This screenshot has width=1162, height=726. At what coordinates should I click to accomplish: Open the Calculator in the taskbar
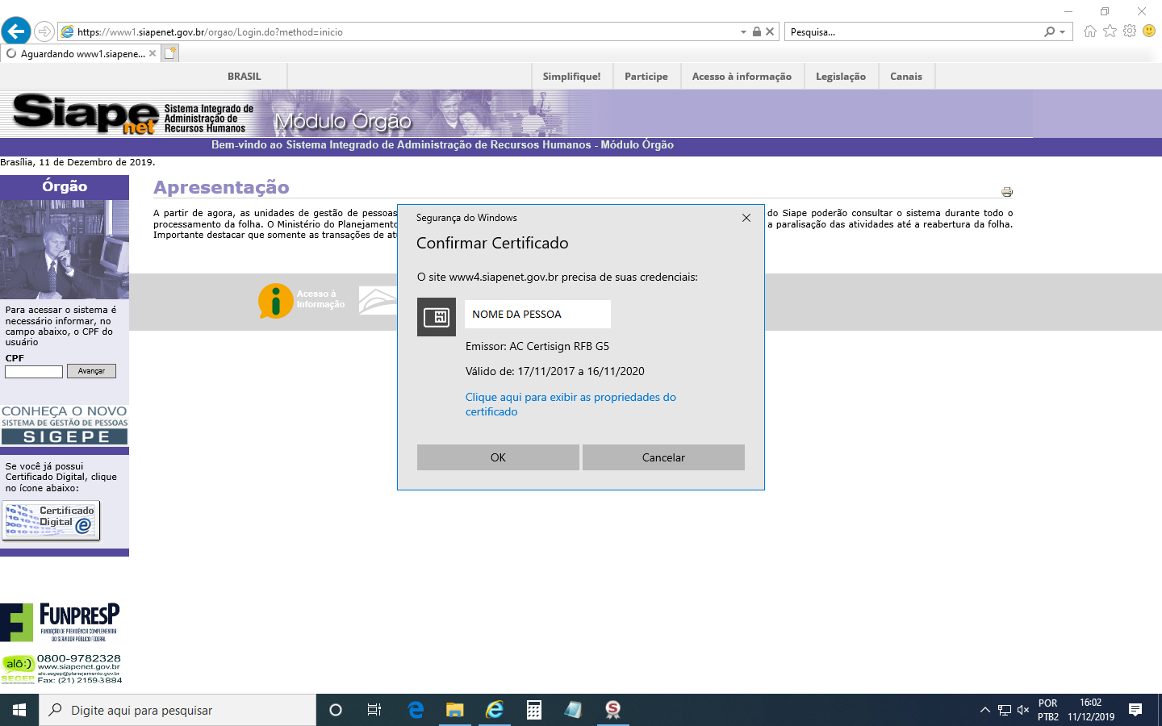coord(533,710)
